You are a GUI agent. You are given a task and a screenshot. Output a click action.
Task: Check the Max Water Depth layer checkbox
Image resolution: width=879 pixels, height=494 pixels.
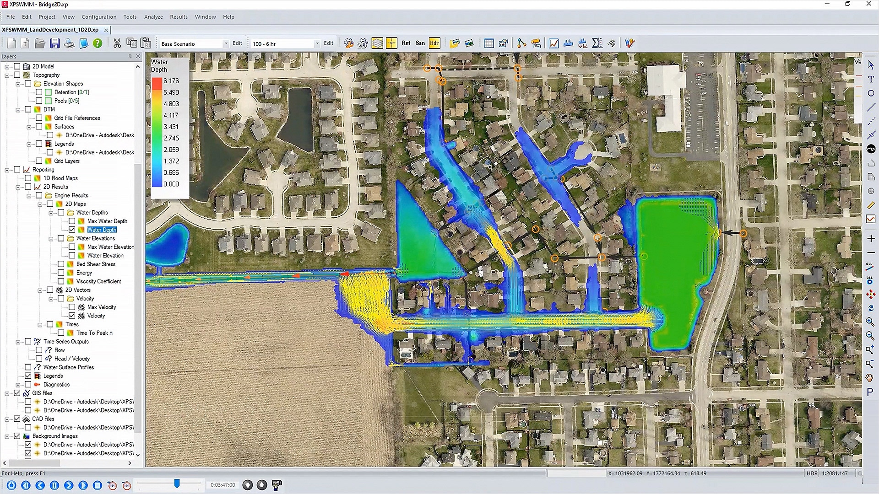point(72,221)
